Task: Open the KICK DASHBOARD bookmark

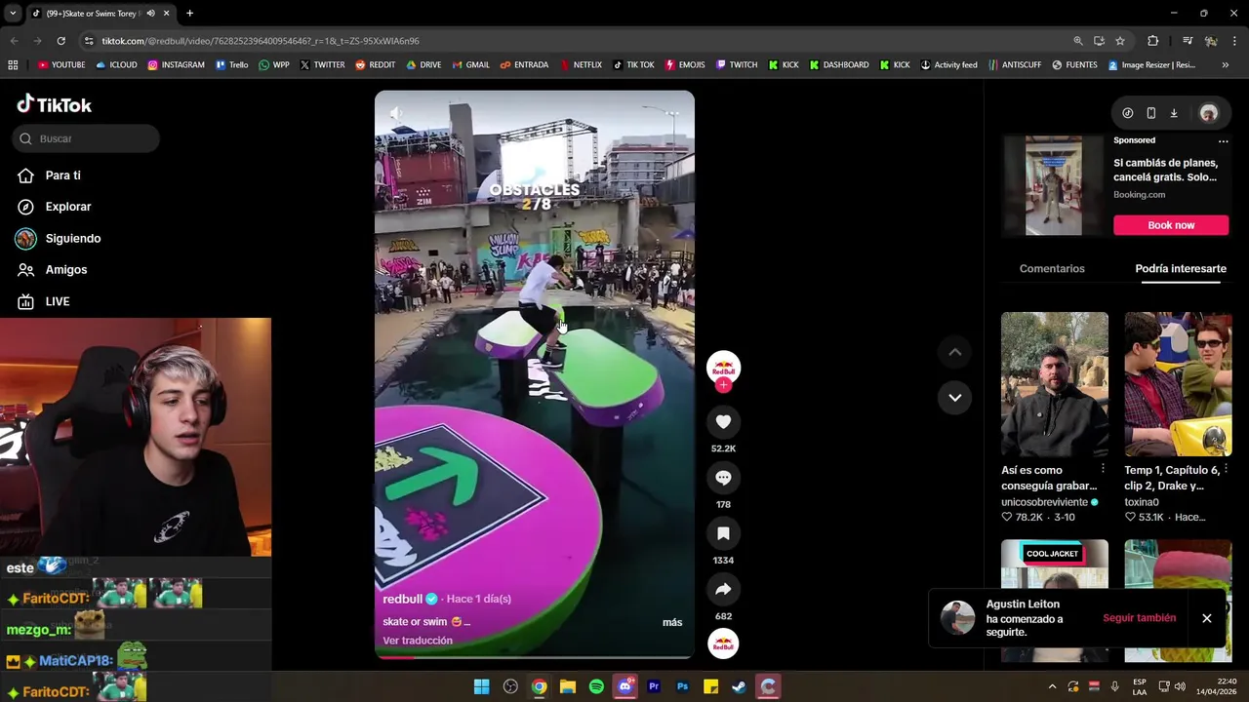Action: [x=839, y=65]
